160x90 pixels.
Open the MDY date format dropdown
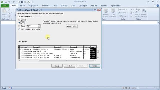(39, 26)
